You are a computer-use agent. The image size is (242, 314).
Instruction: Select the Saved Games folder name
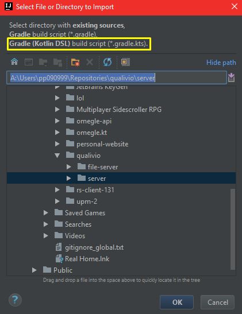(85, 212)
